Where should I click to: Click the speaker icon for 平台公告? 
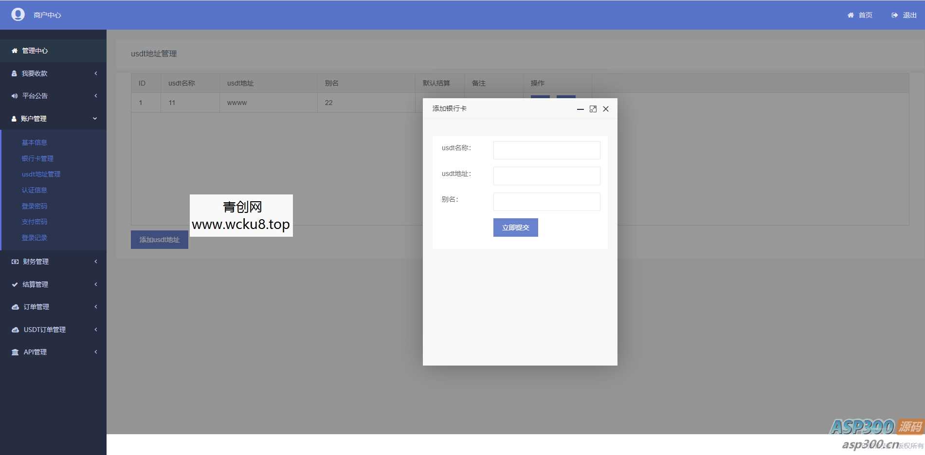[15, 96]
